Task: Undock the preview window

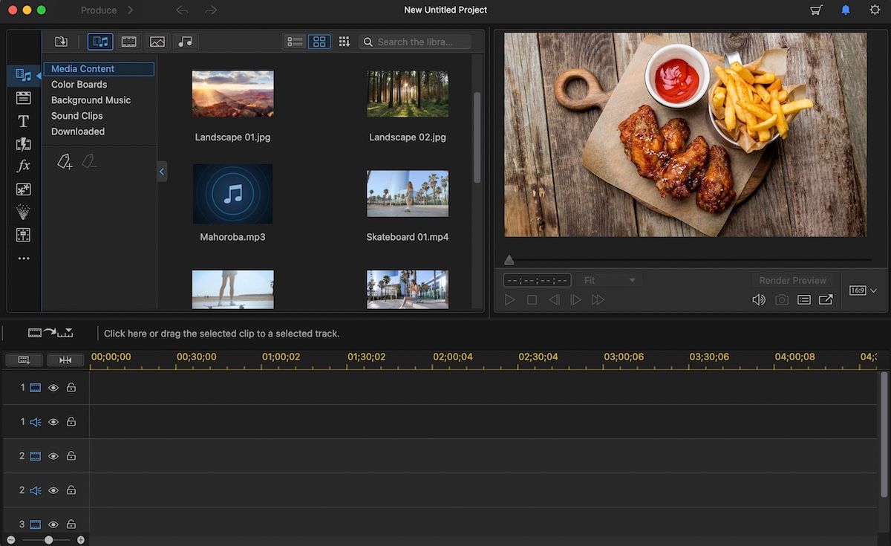Action: point(826,300)
